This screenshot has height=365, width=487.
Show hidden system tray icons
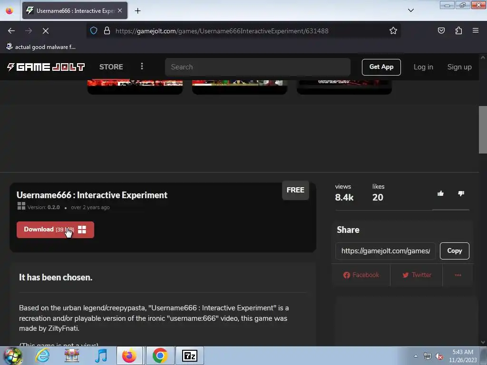point(416,356)
